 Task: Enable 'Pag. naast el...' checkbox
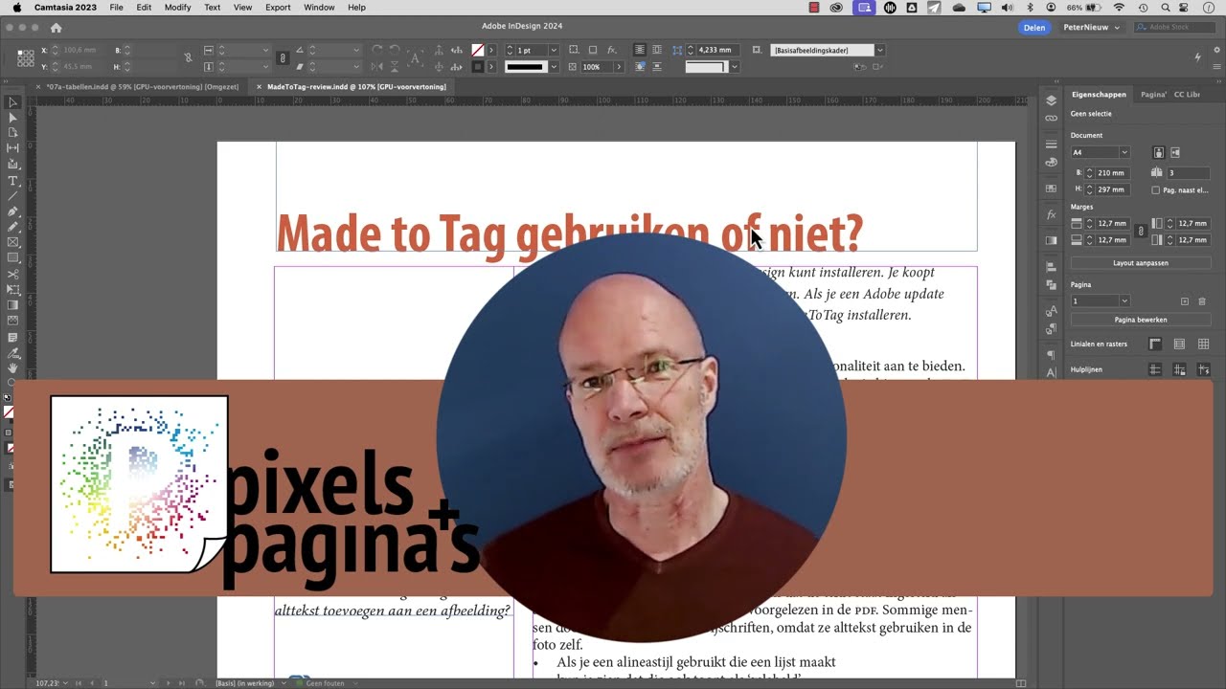(1156, 190)
